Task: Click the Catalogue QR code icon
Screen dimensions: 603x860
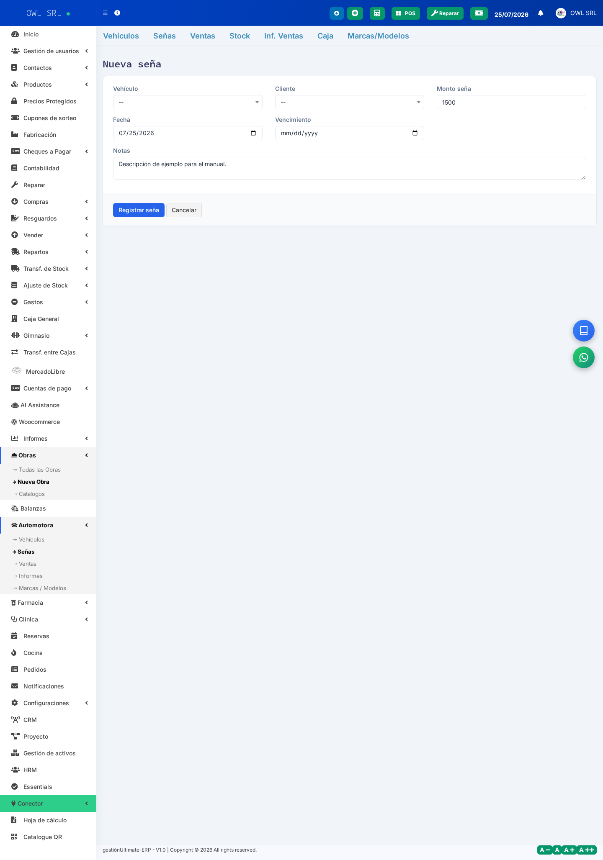Action: (14, 837)
